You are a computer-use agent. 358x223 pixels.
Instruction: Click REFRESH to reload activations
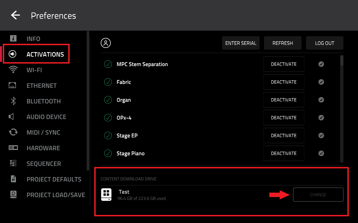pos(283,43)
